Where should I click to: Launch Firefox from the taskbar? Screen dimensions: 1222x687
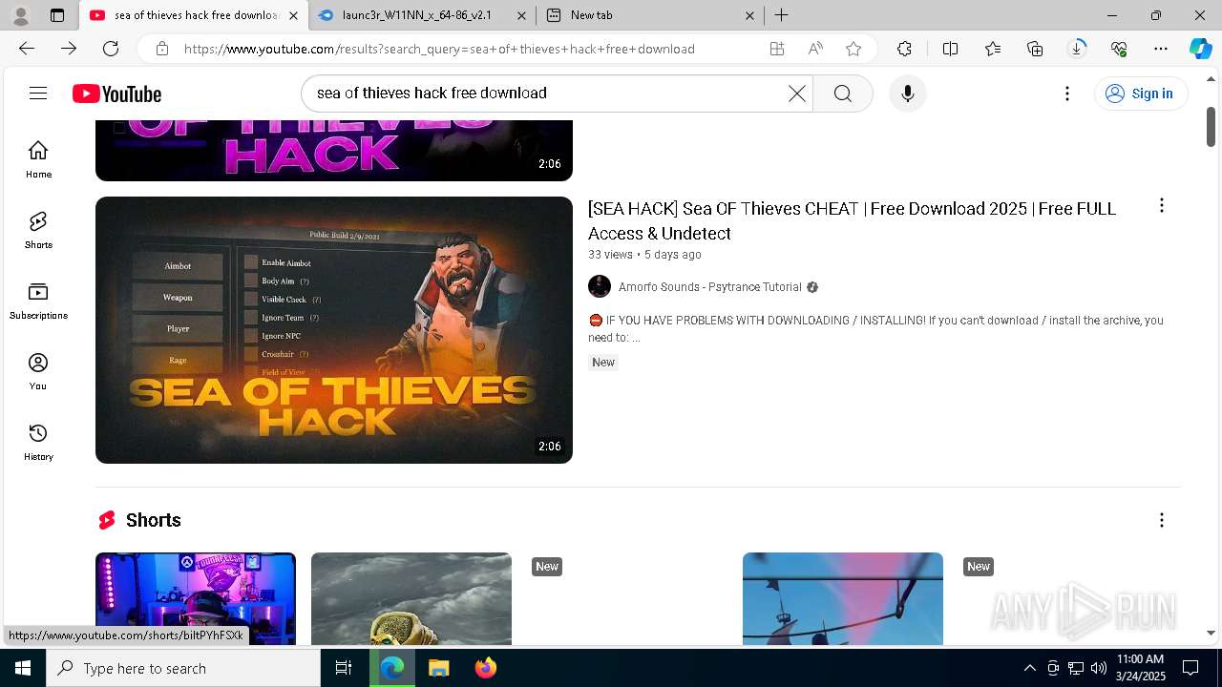[x=486, y=668]
